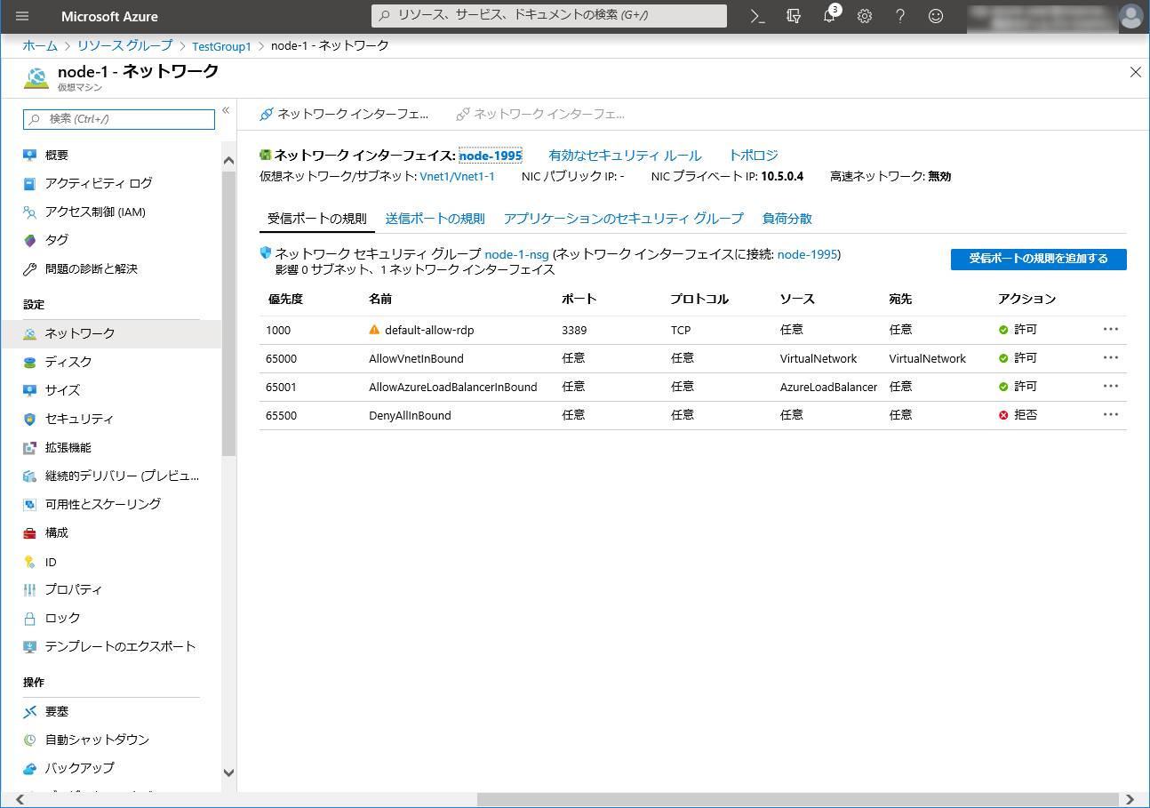Open the node-1-nsg security group link
This screenshot has width=1150, height=808.
click(516, 254)
